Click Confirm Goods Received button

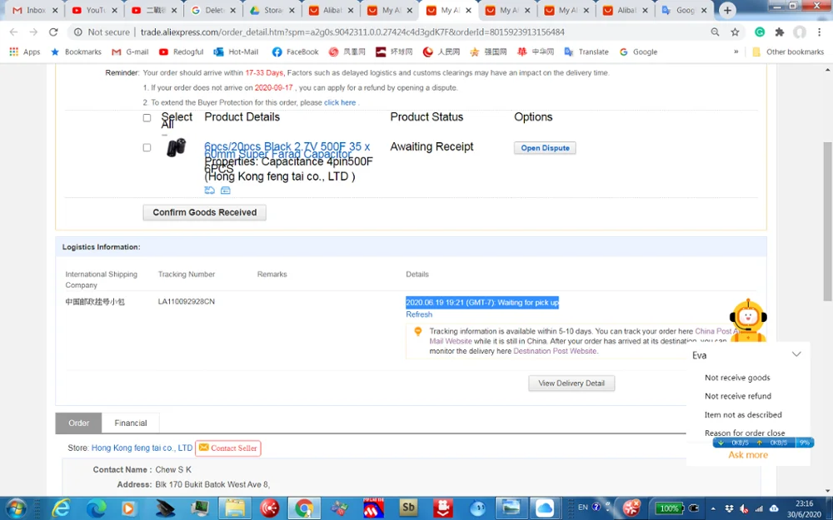pyautogui.click(x=205, y=212)
